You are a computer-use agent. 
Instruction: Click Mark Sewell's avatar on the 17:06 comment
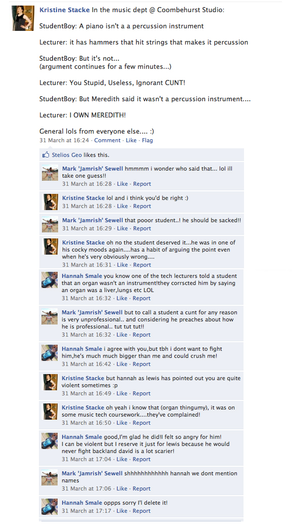pos(50,477)
